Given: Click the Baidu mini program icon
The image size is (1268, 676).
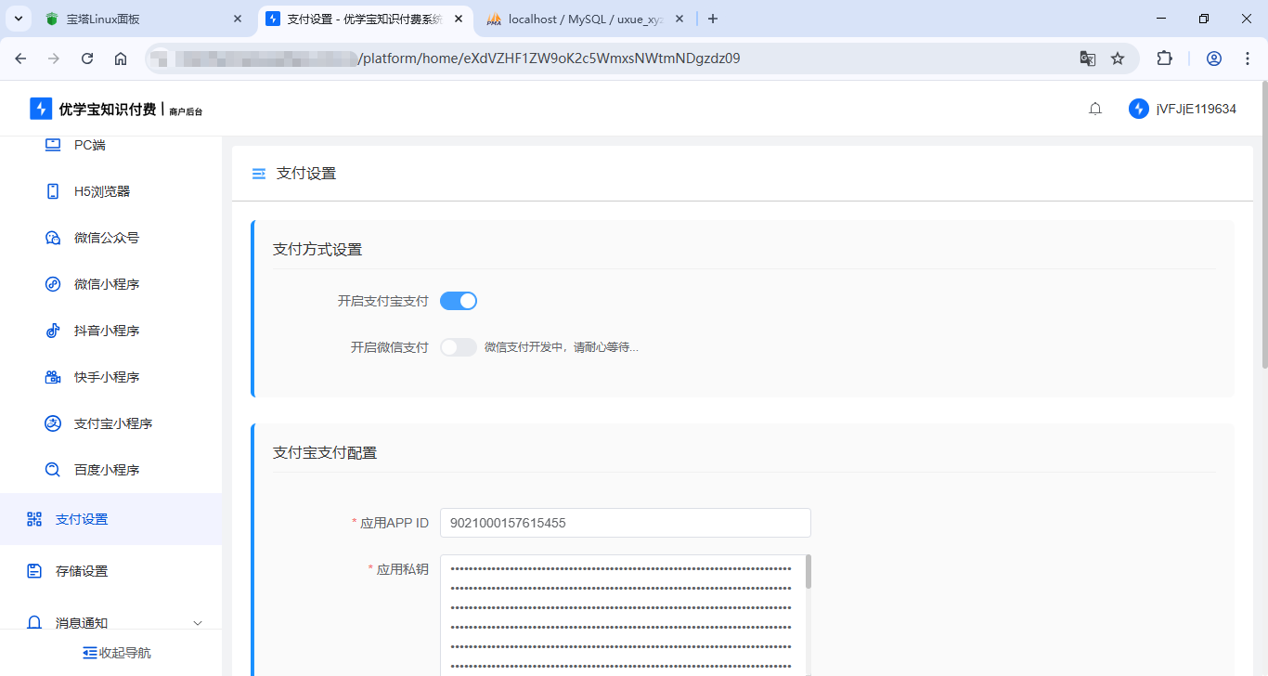Looking at the screenshot, I should [53, 470].
